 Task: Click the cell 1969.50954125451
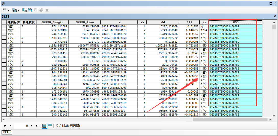(119, 92)
